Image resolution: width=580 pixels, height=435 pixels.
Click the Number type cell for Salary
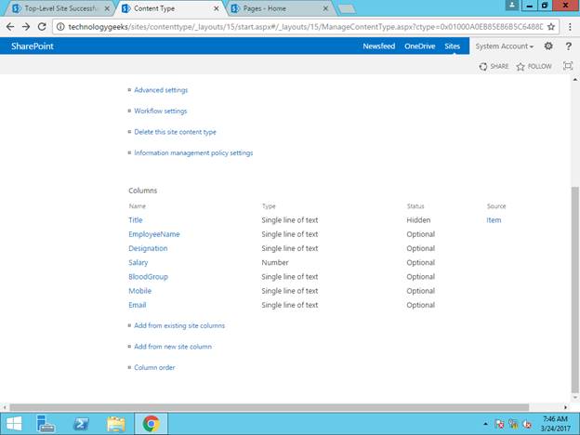275,263
